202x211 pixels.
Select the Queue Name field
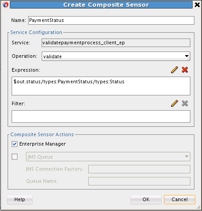pos(139,181)
